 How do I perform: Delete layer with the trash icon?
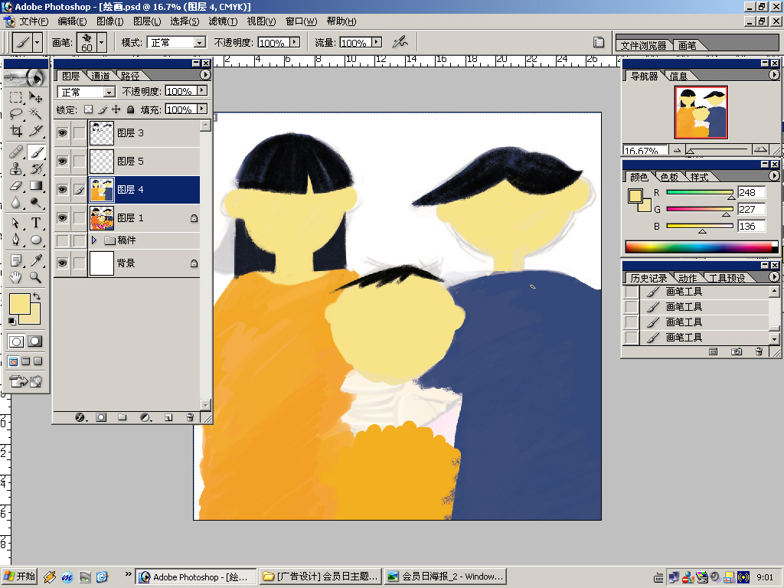[190, 417]
